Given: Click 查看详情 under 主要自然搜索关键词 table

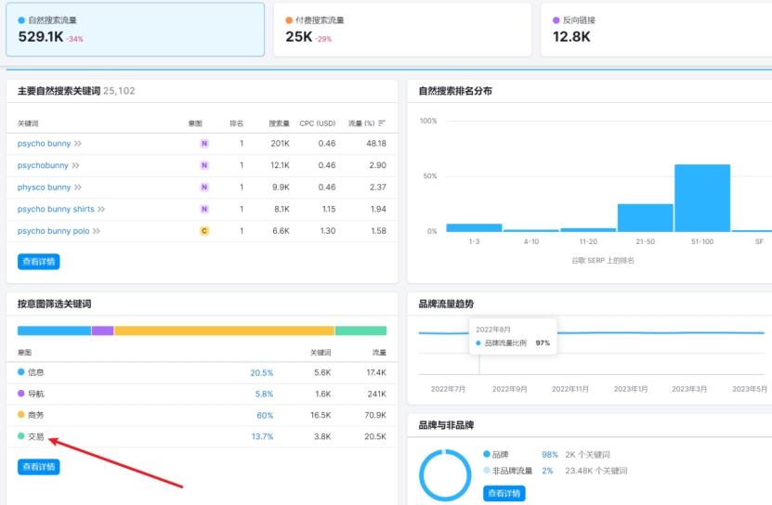Looking at the screenshot, I should point(38,262).
